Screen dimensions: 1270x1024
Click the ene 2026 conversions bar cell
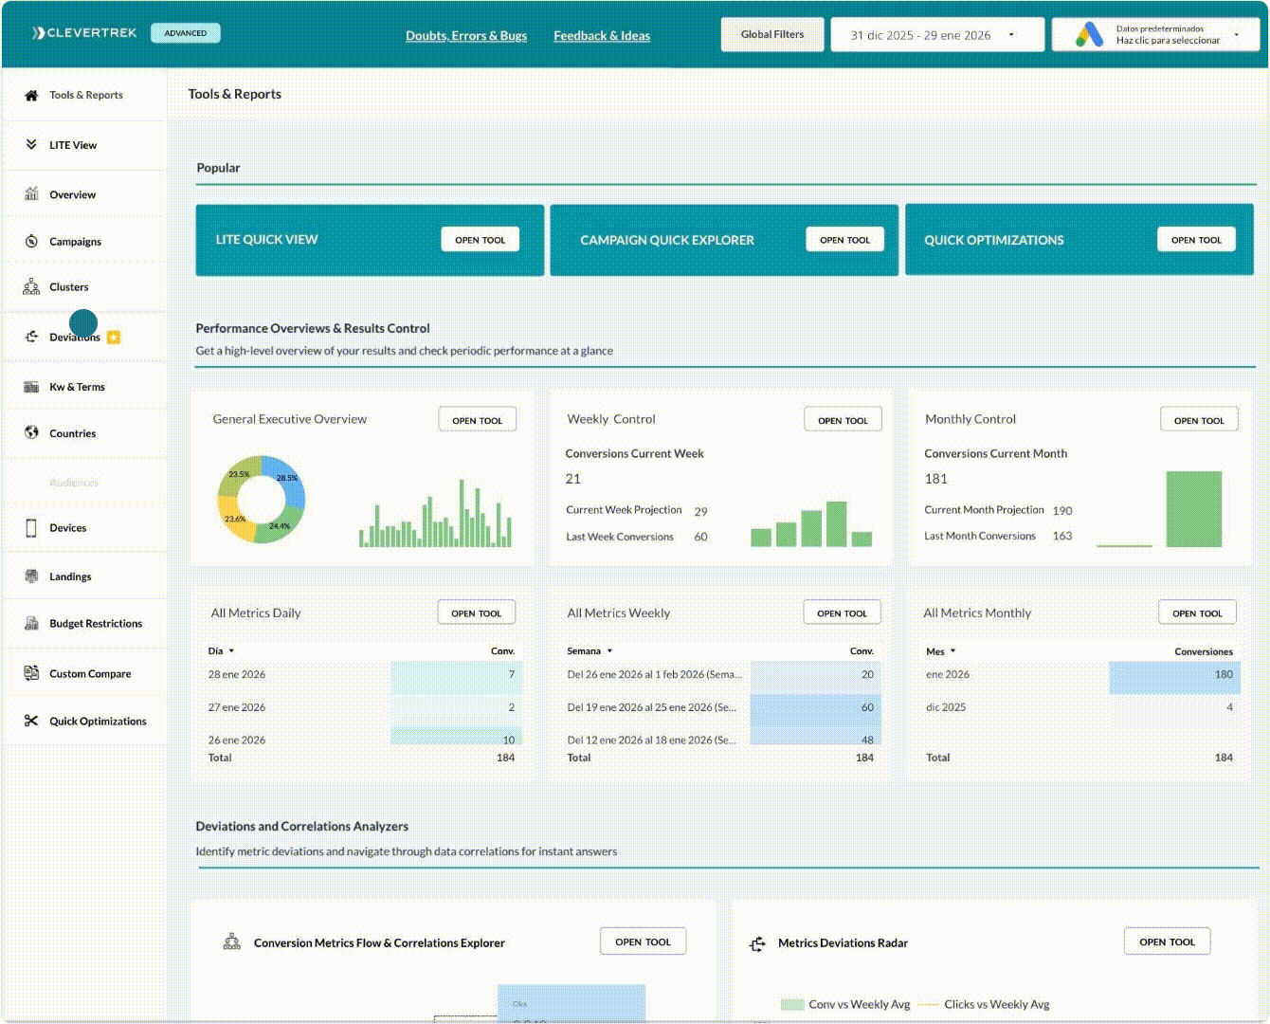(x=1173, y=675)
